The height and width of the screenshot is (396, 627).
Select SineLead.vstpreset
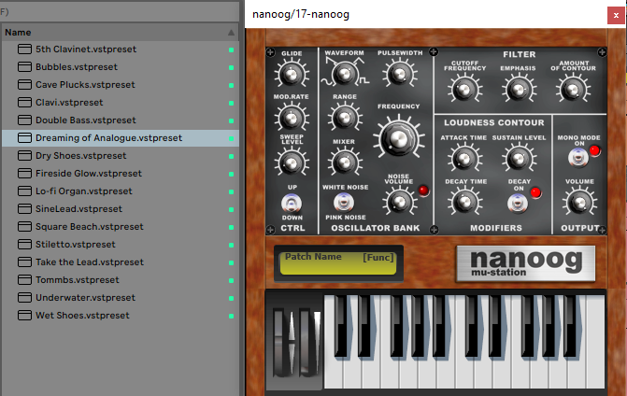[x=78, y=209]
